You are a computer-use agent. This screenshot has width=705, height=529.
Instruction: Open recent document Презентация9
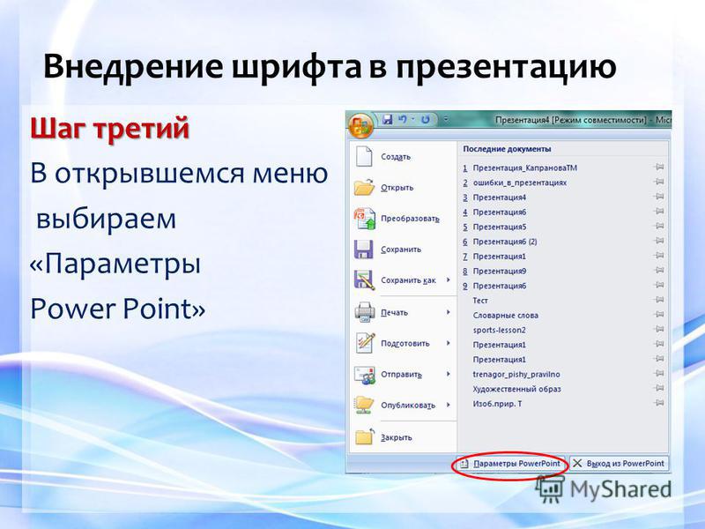499,272
